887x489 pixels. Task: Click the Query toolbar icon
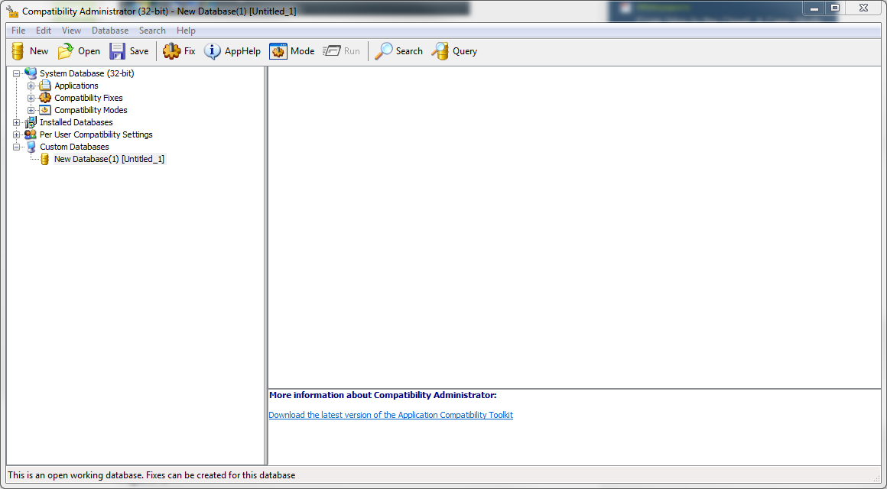pos(440,51)
